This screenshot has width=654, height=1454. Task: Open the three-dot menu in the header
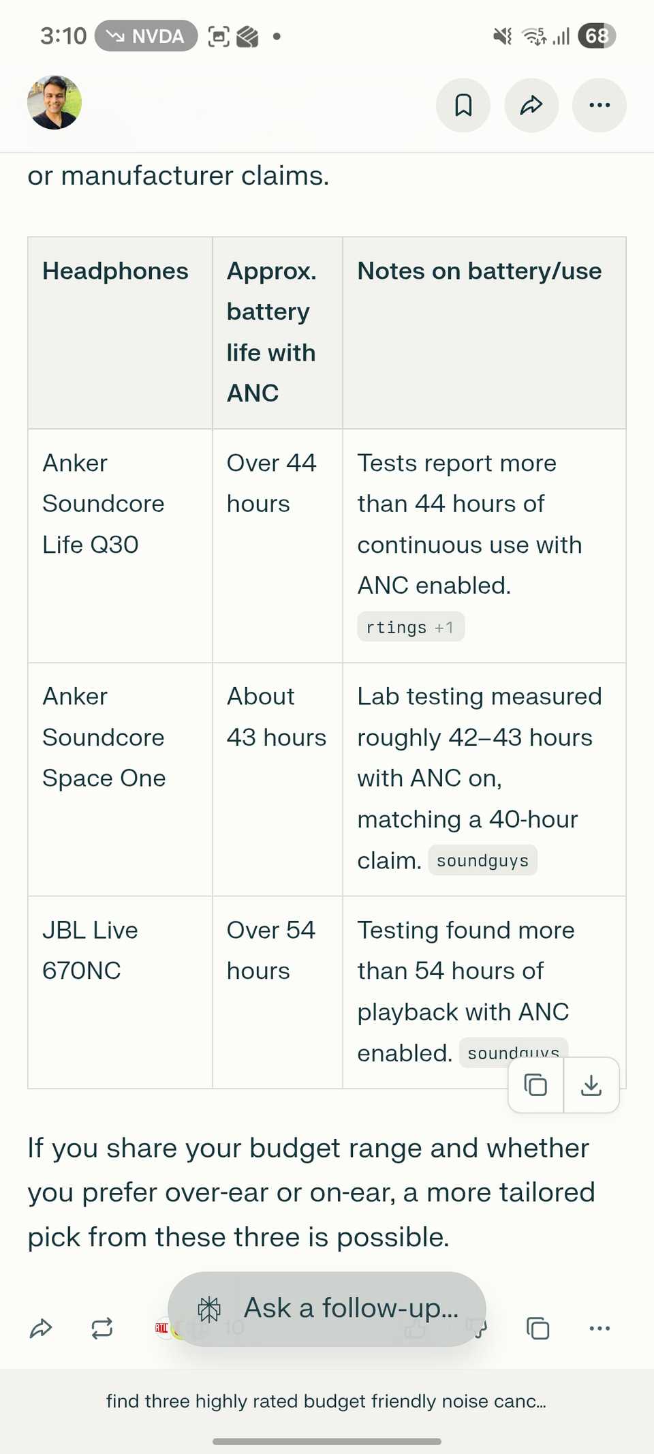point(599,105)
